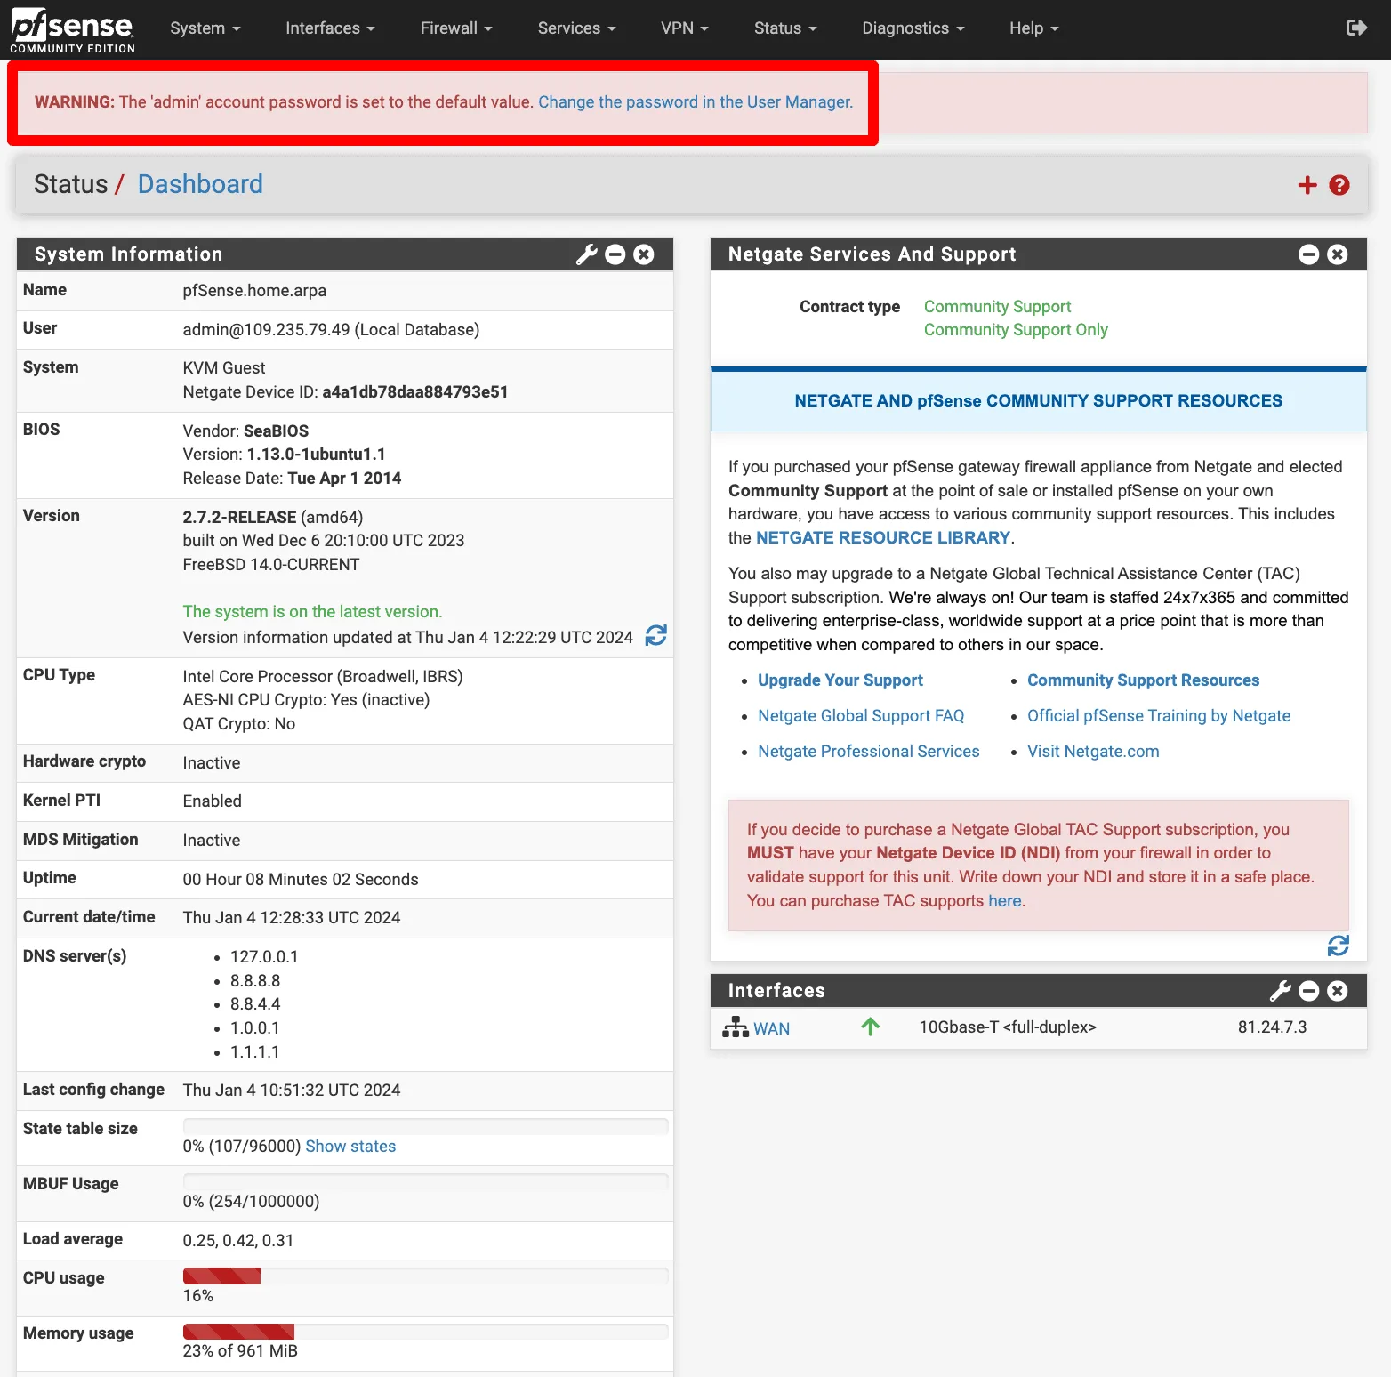Open the Services menu
Image resolution: width=1391 pixels, height=1377 pixels.
pyautogui.click(x=576, y=28)
